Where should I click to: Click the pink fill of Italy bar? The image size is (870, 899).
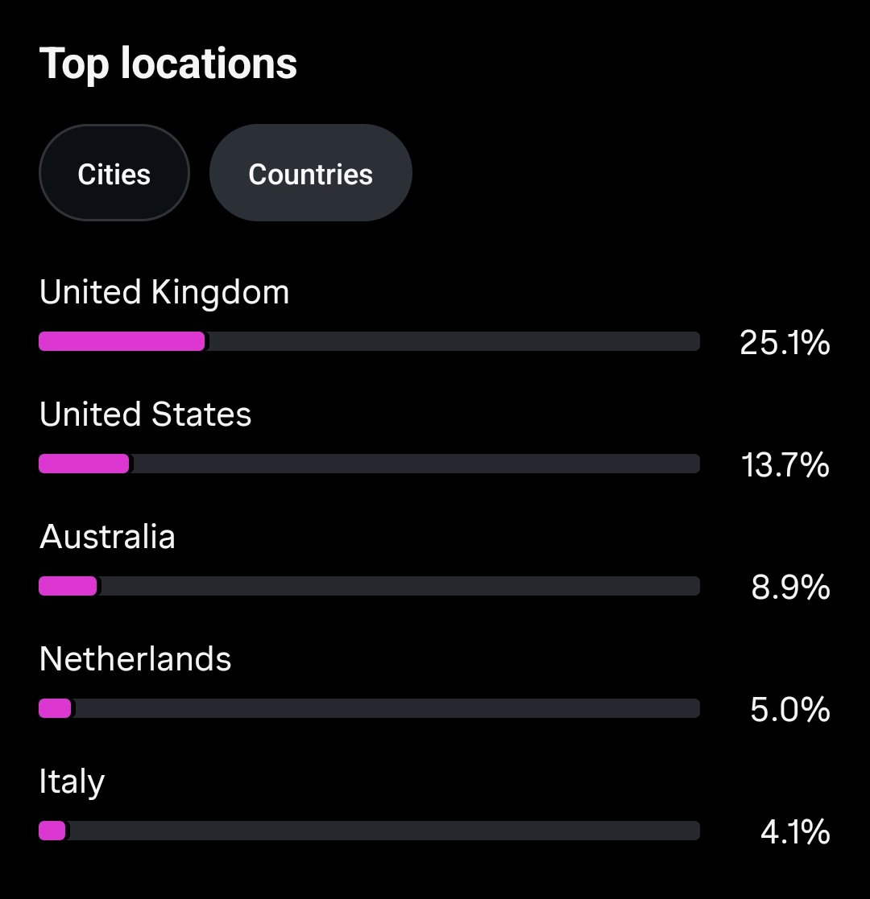(x=52, y=831)
